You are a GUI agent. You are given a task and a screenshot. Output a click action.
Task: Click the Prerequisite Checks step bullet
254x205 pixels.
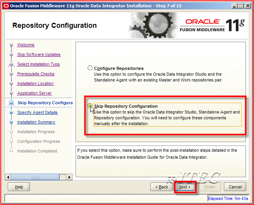(11, 74)
